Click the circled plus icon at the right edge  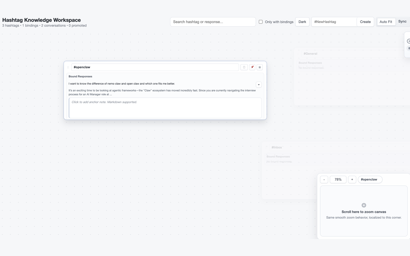[408, 41]
